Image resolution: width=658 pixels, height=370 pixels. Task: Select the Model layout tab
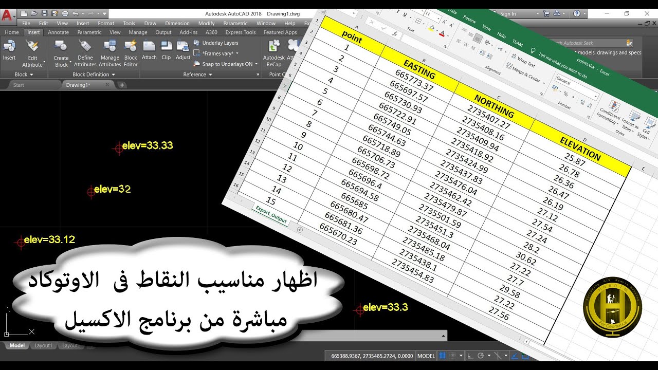(17, 346)
